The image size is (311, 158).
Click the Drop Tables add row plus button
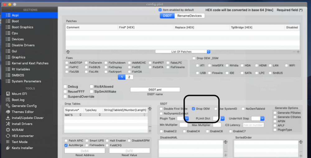(150, 131)
